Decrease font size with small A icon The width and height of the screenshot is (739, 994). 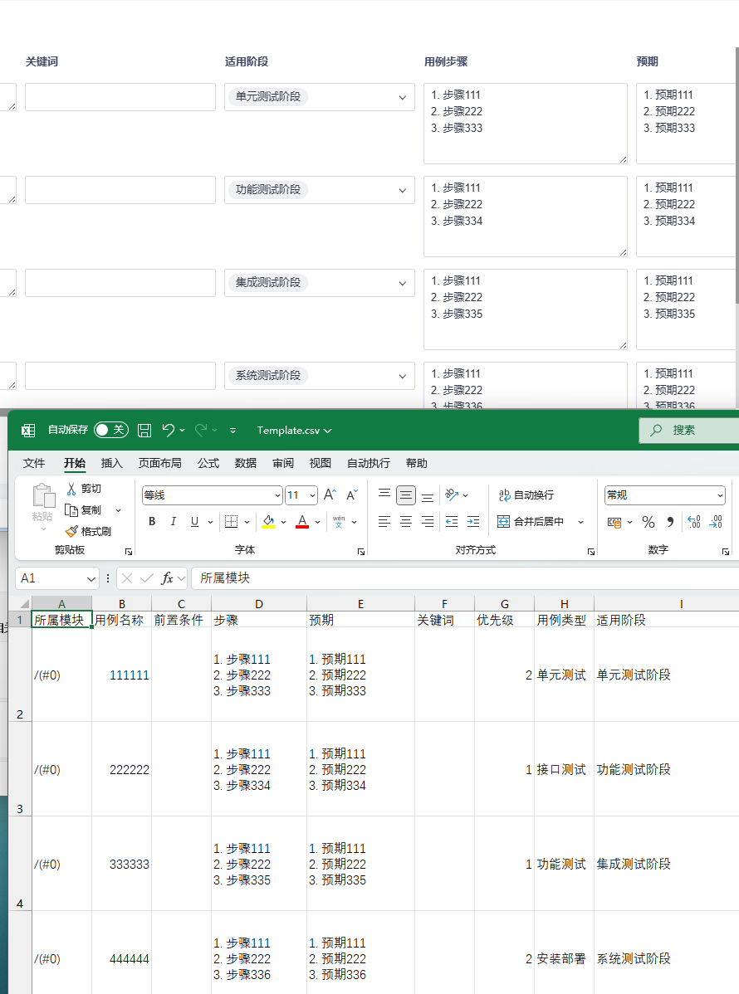[352, 495]
